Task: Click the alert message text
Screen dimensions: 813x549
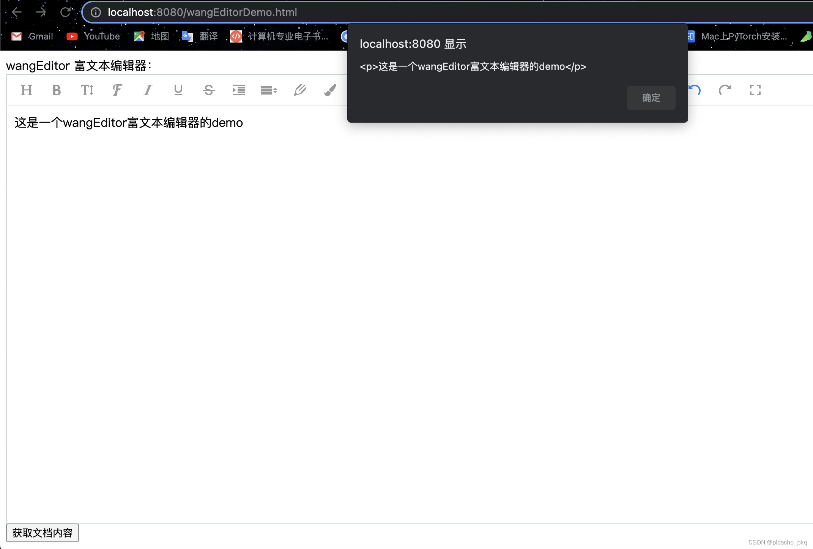Action: click(x=473, y=67)
